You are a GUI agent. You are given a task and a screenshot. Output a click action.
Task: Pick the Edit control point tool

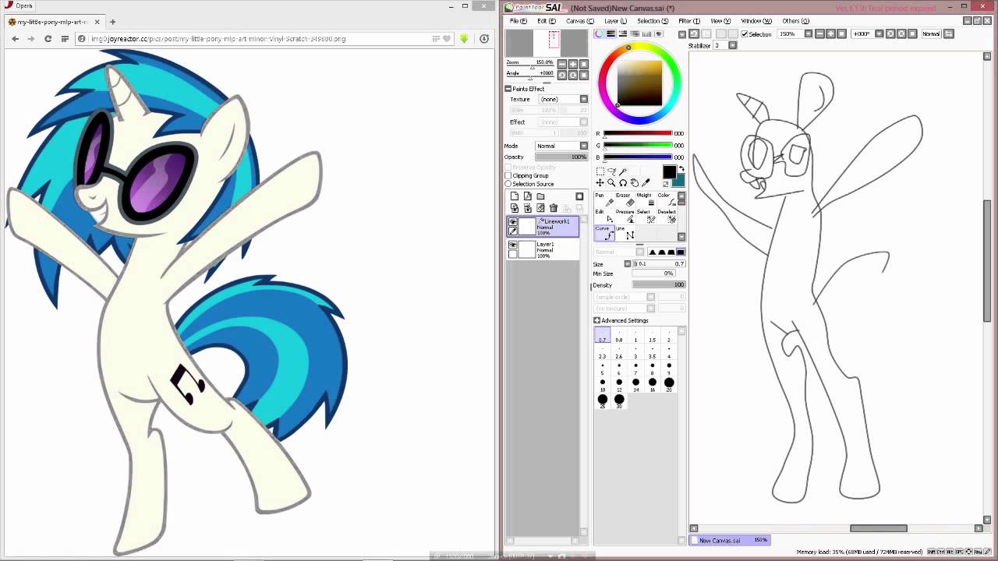click(603, 216)
